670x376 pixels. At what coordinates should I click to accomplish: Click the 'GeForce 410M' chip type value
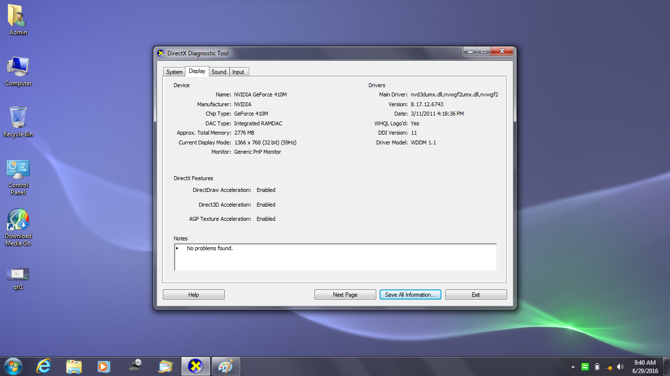coord(251,114)
